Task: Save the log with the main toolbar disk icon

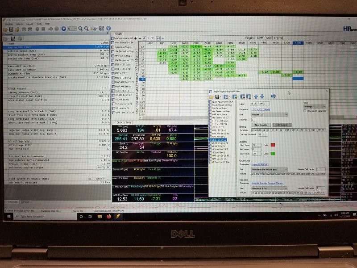Action: tap(11, 29)
